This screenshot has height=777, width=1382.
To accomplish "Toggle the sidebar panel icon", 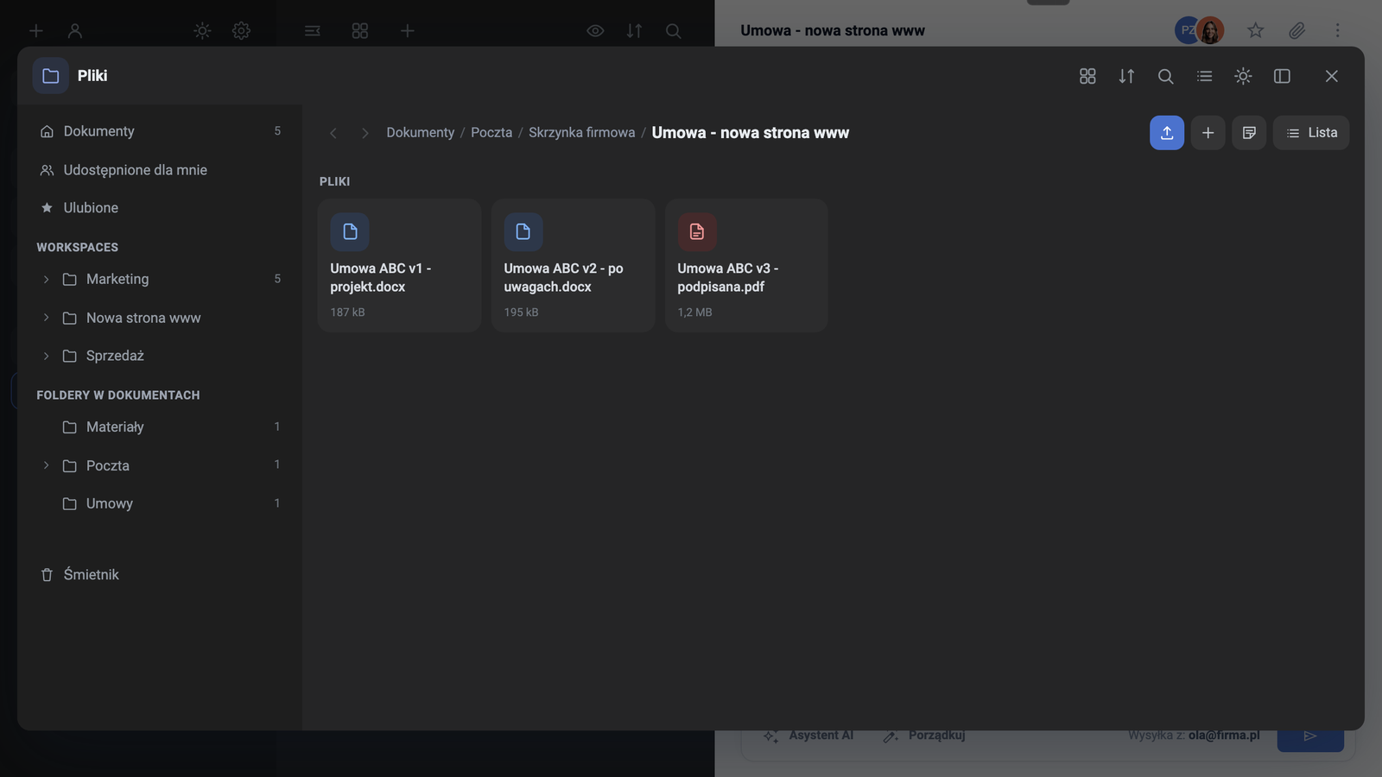I will click(1282, 76).
